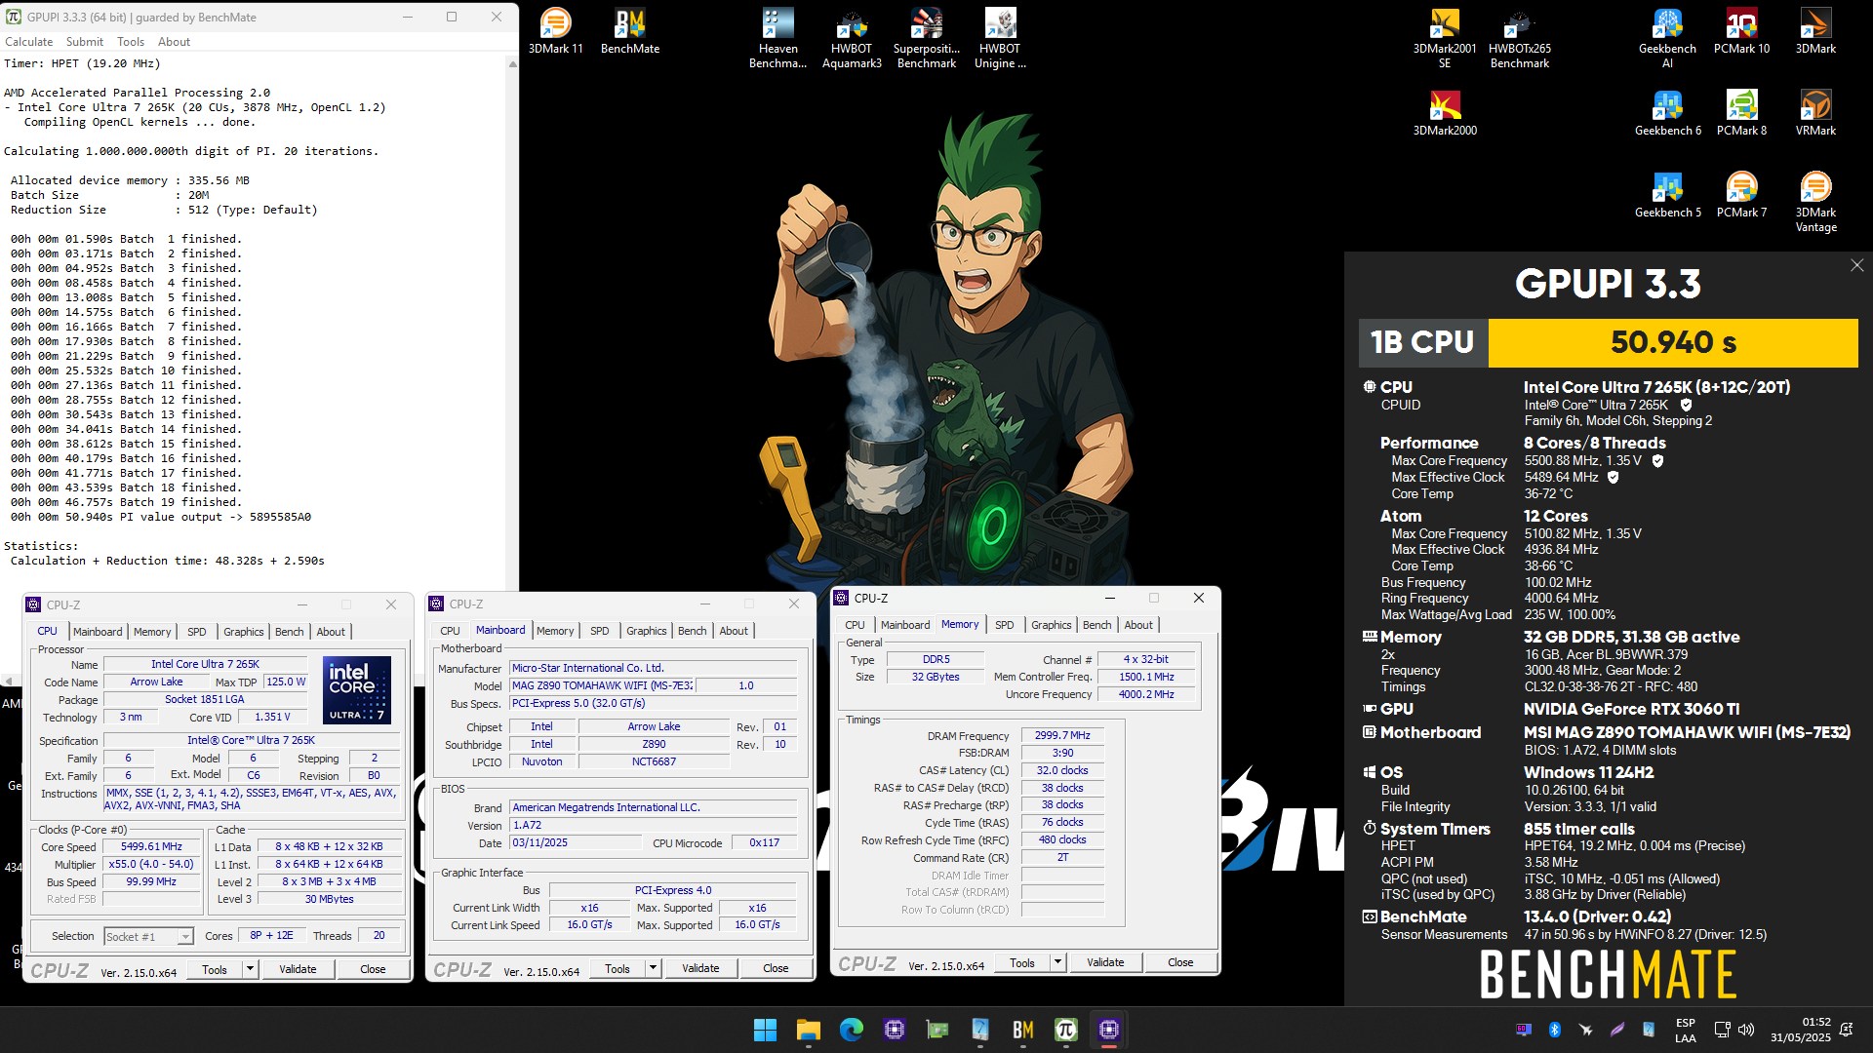
Task: Open the PCMark 8 desktop shortcut
Action: click(1741, 113)
